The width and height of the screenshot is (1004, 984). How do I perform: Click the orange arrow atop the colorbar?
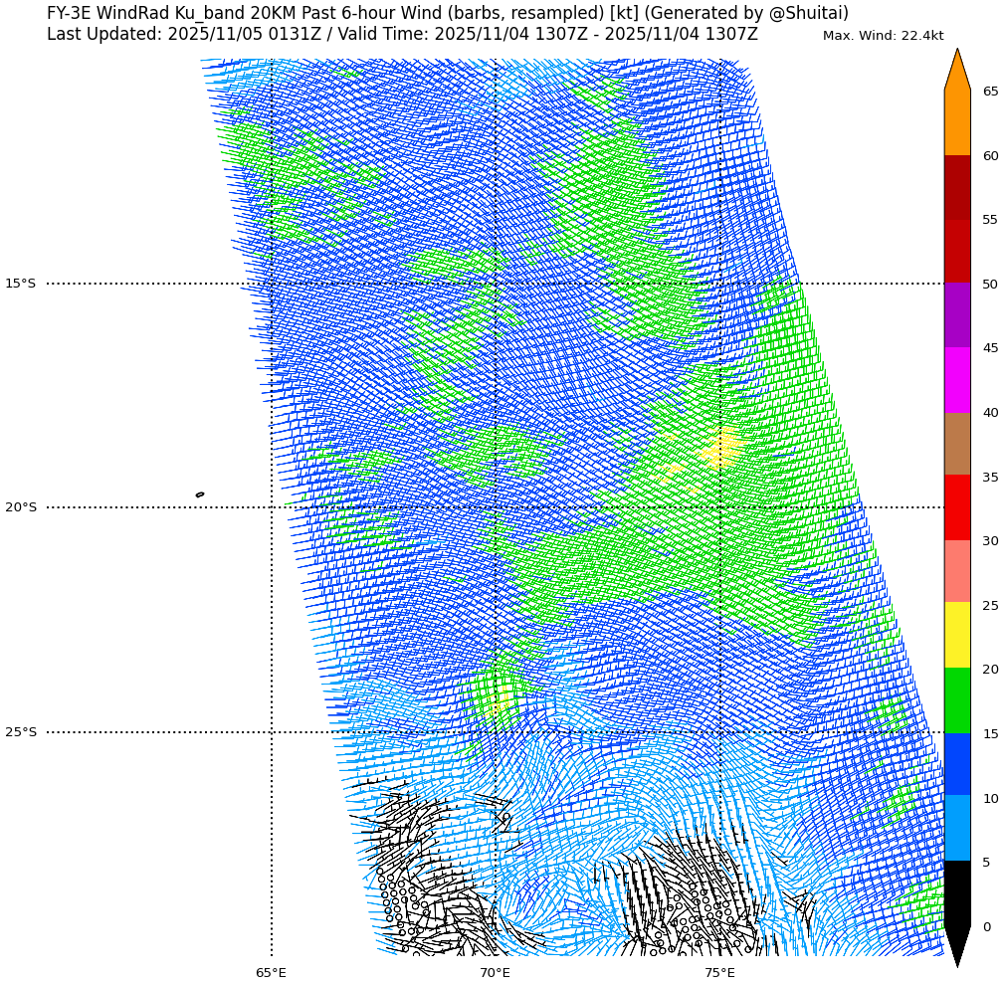pyautogui.click(x=956, y=72)
